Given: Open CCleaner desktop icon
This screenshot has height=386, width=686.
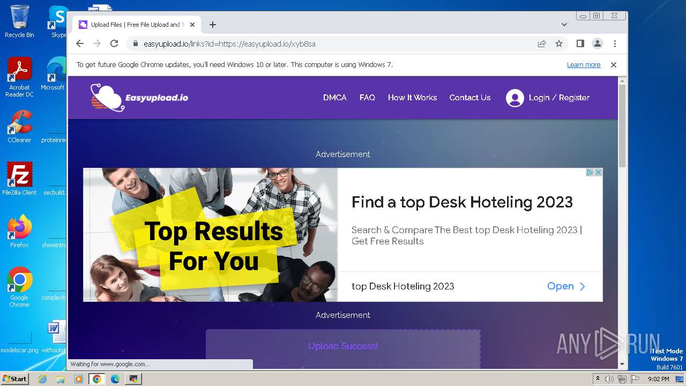Looking at the screenshot, I should (x=19, y=127).
